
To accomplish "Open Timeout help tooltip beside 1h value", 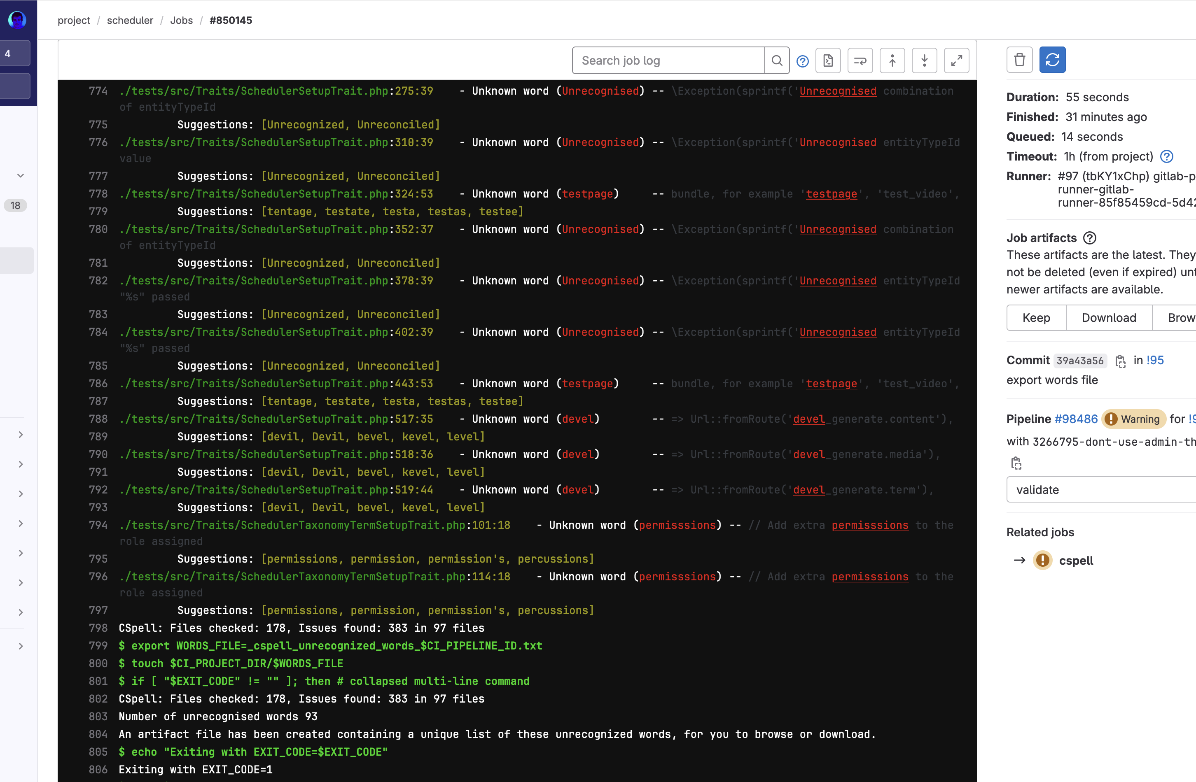I will point(1166,156).
